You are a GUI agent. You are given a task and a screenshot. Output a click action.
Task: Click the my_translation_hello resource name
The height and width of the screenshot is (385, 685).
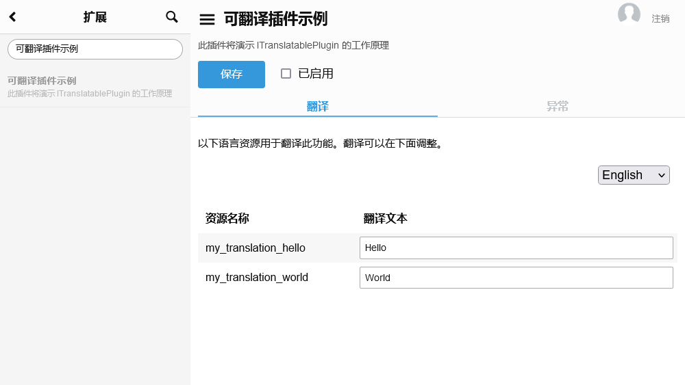(x=256, y=248)
